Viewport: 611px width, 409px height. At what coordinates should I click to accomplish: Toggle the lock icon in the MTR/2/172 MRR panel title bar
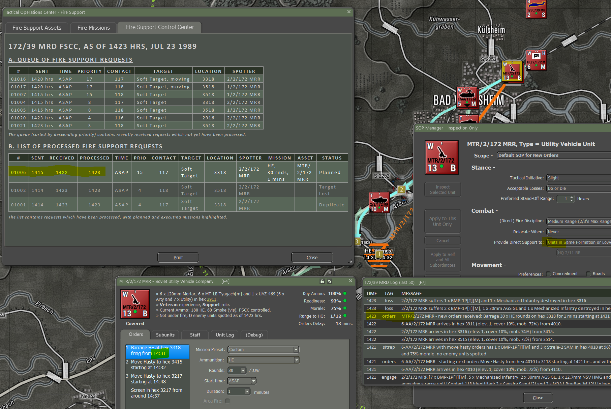pos(322,281)
